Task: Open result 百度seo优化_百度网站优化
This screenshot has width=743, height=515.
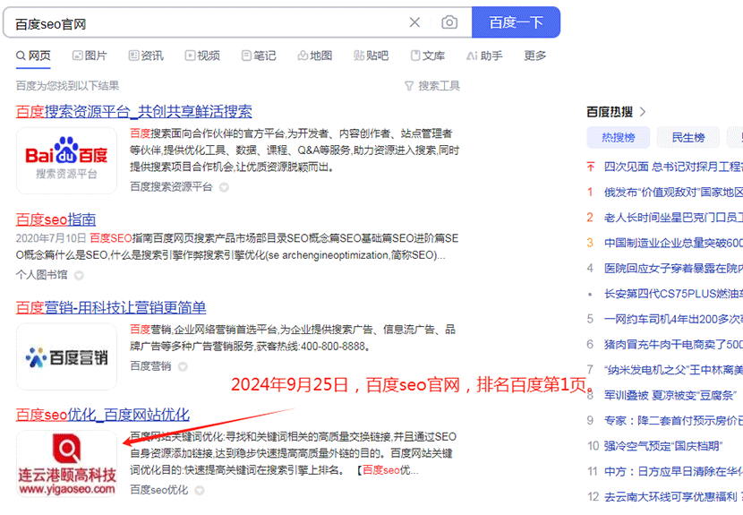Action: [103, 415]
